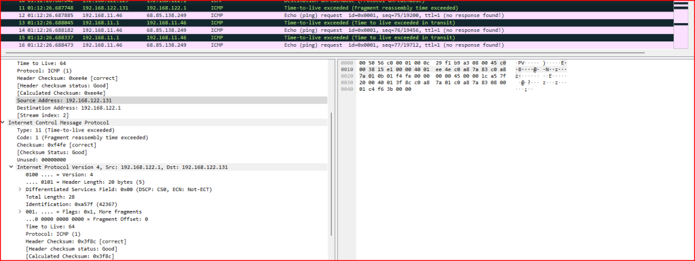Collapse the Internet Control Message Protocol section

(3, 123)
